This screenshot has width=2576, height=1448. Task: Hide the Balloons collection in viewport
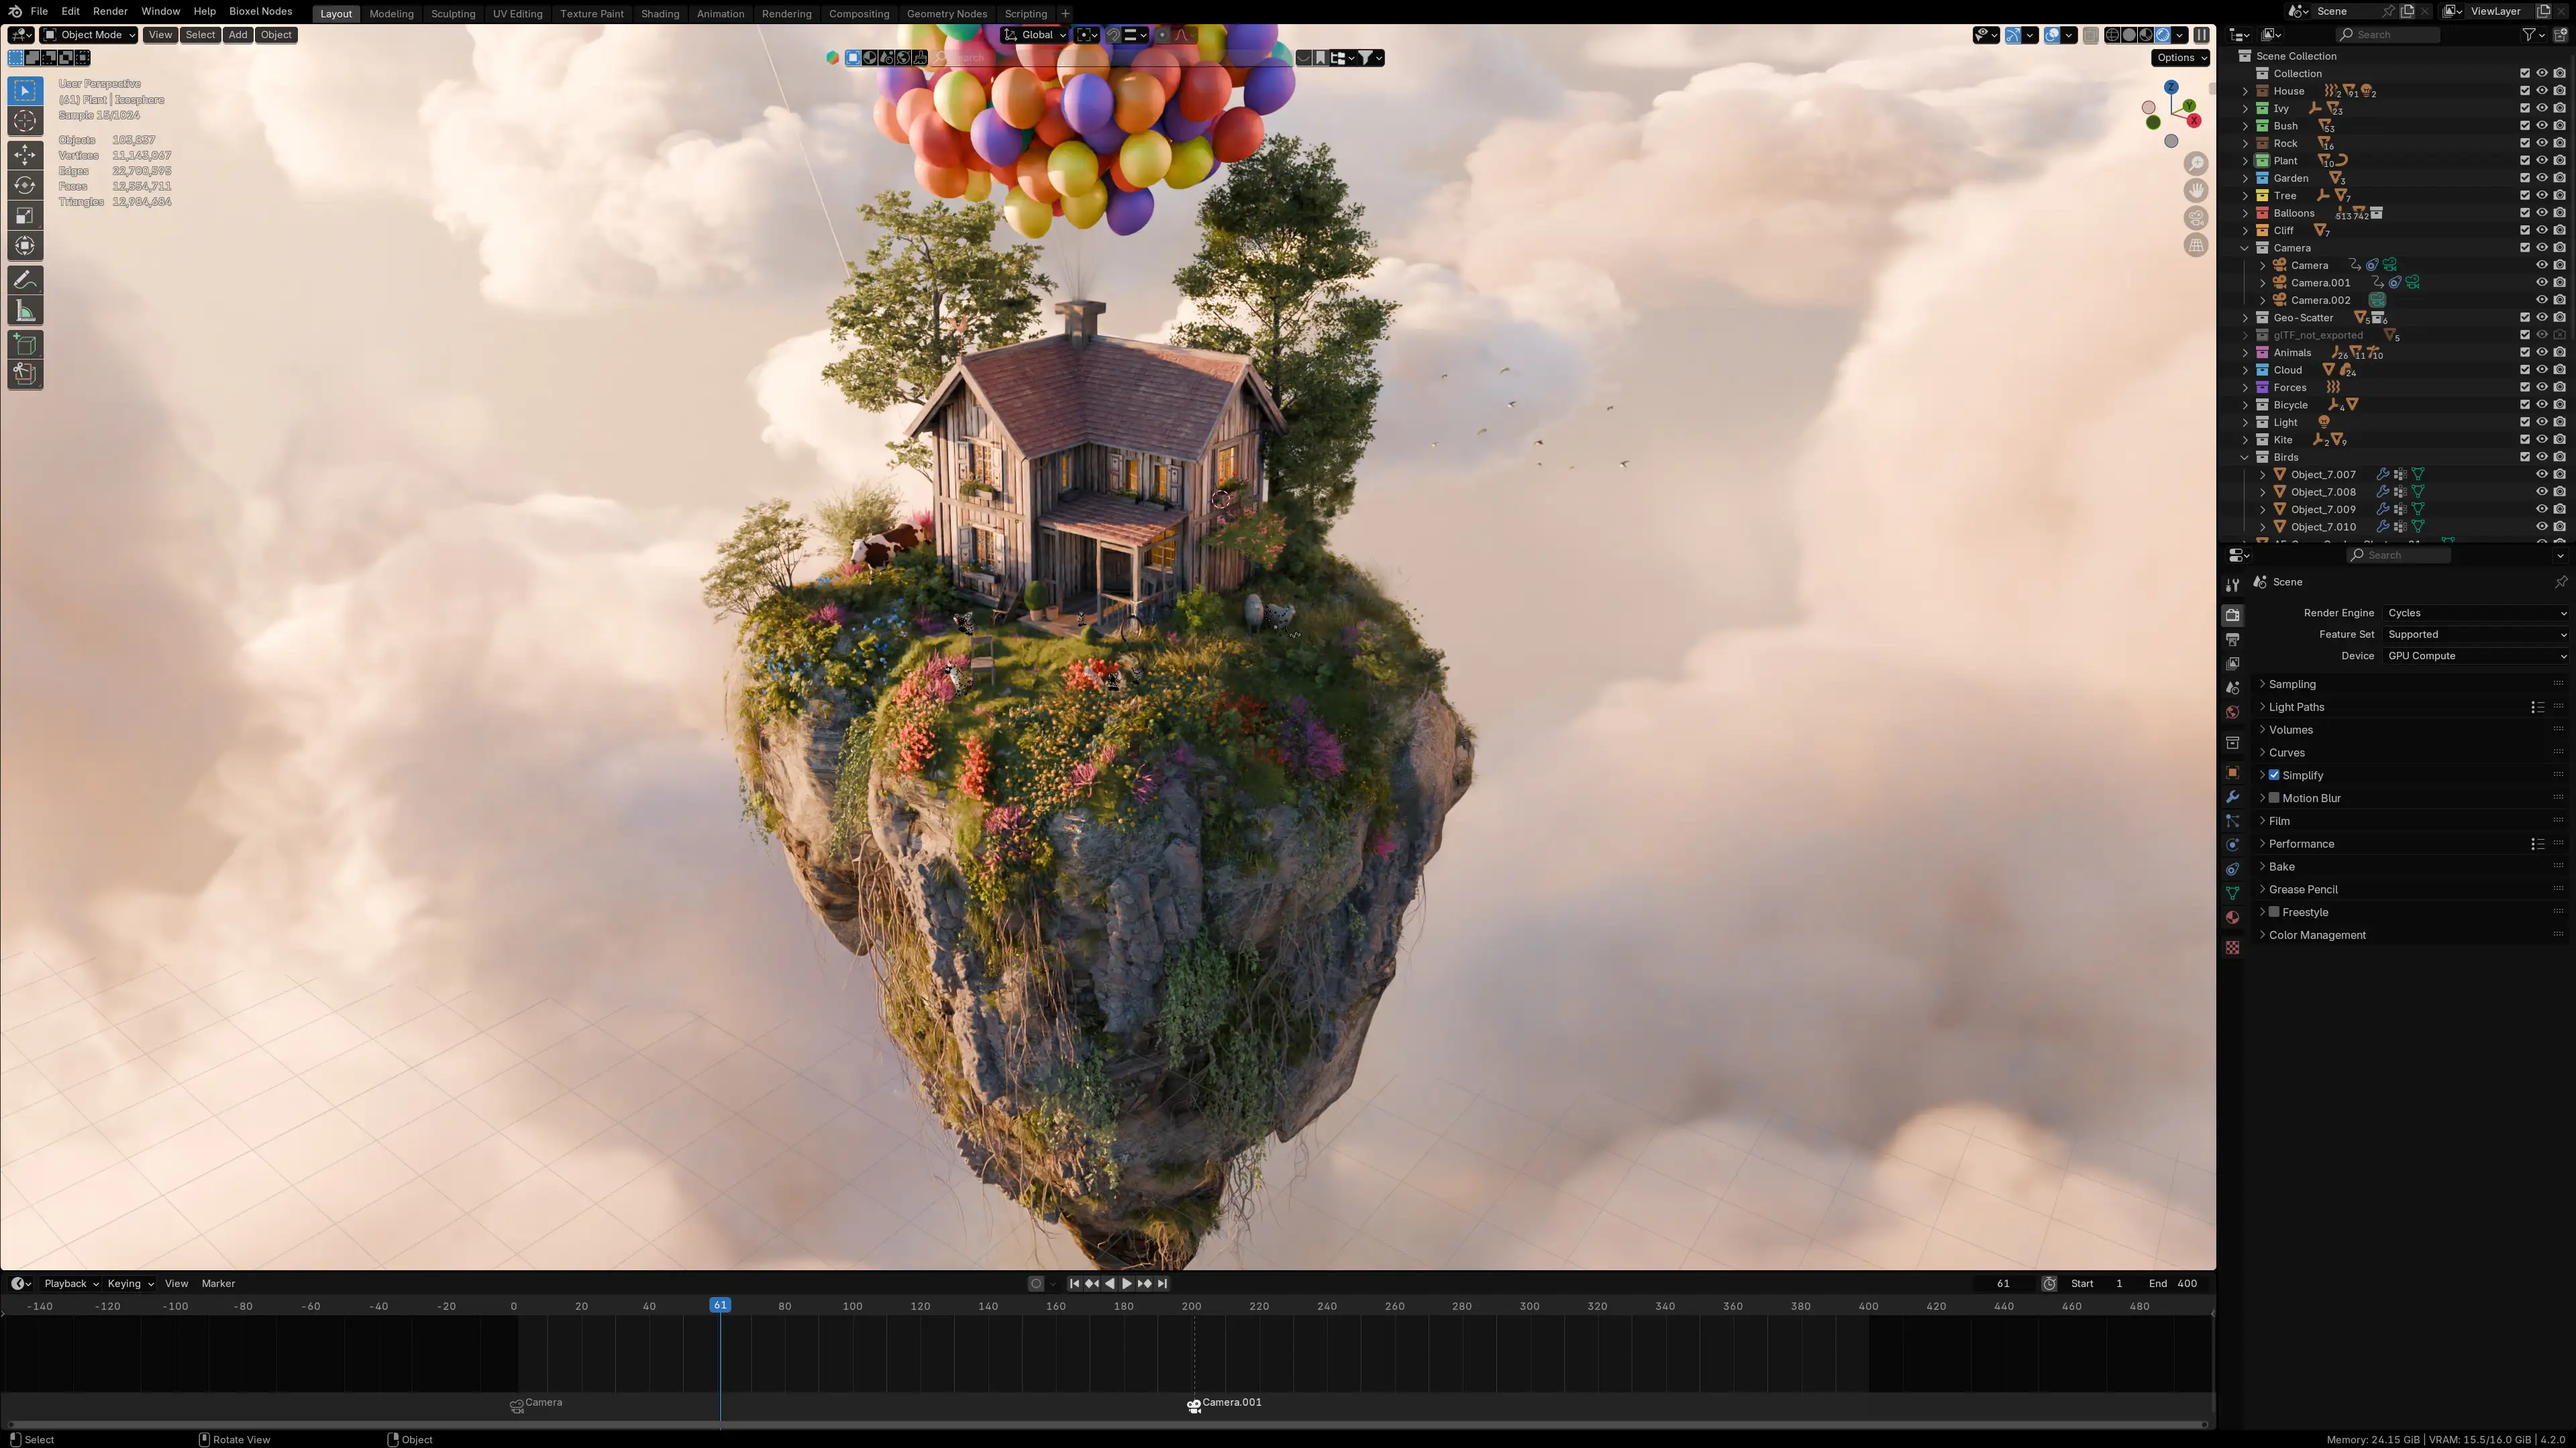pos(2542,213)
